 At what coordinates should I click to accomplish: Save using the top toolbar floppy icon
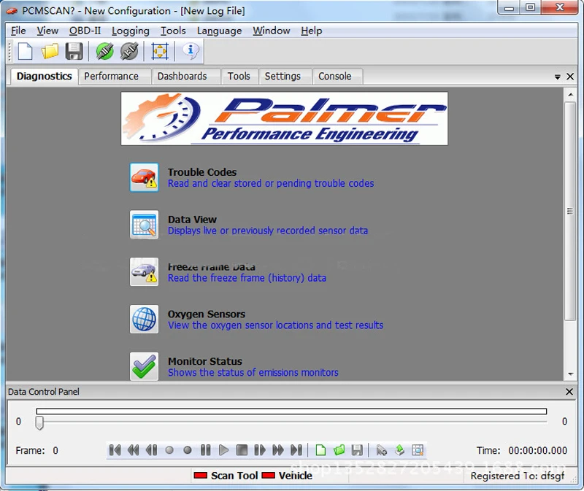pos(74,51)
